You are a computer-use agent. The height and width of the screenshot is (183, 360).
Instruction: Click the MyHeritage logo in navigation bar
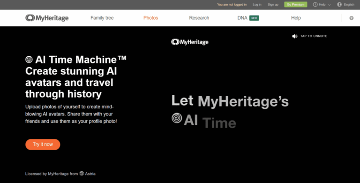(x=47, y=18)
